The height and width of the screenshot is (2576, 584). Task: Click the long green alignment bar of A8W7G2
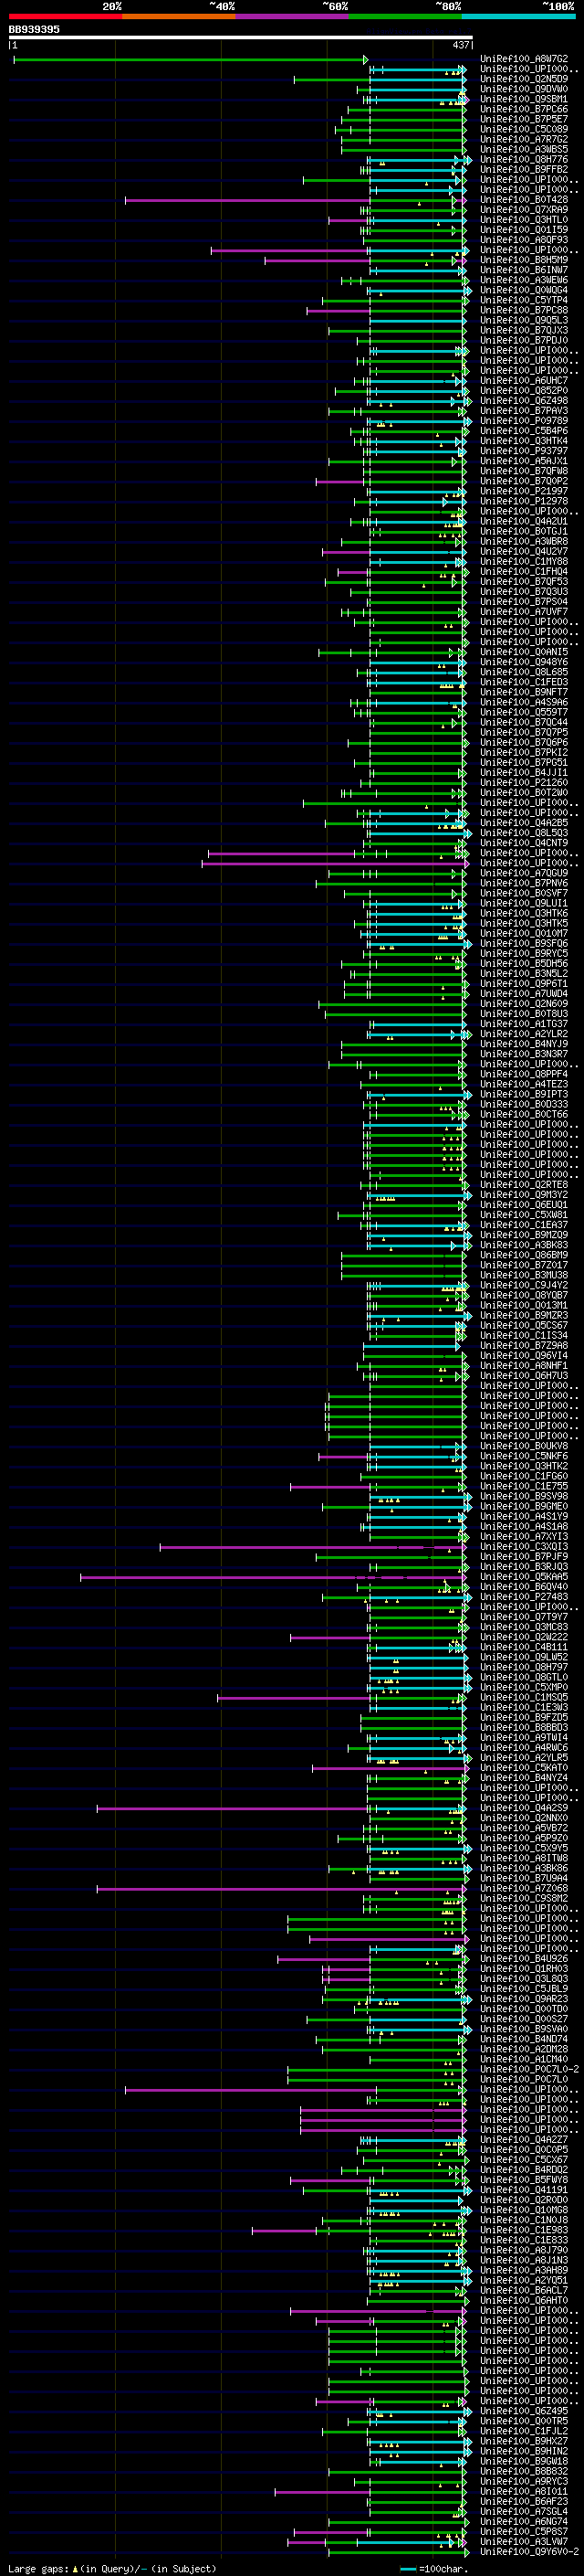[x=190, y=60]
